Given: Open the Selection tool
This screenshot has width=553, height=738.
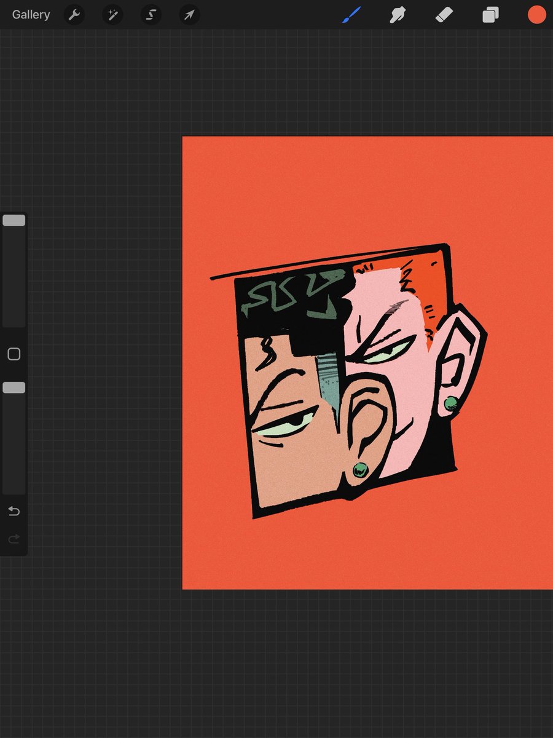Looking at the screenshot, I should click(x=151, y=15).
